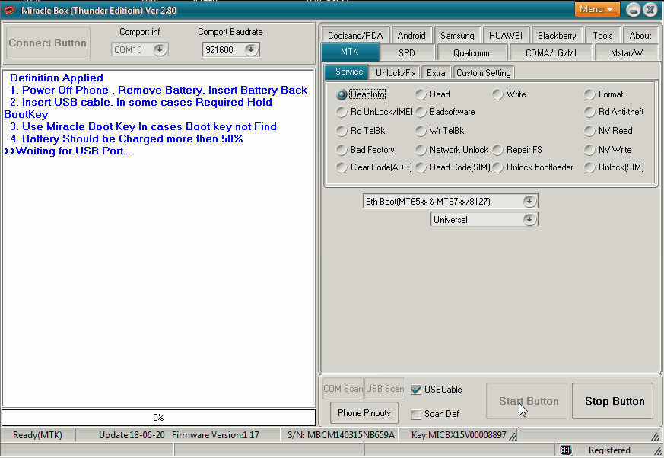
Task: Open the About tab
Action: [640, 35]
